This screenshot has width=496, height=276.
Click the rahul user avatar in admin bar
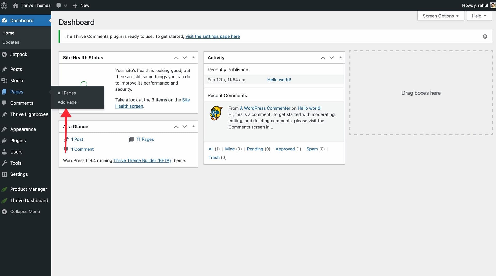(x=492, y=5)
